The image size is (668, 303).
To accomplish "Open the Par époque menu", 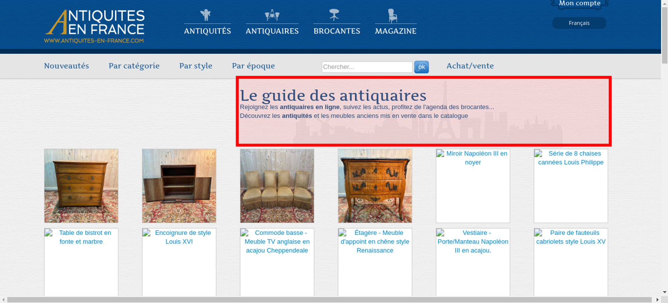I will [253, 66].
